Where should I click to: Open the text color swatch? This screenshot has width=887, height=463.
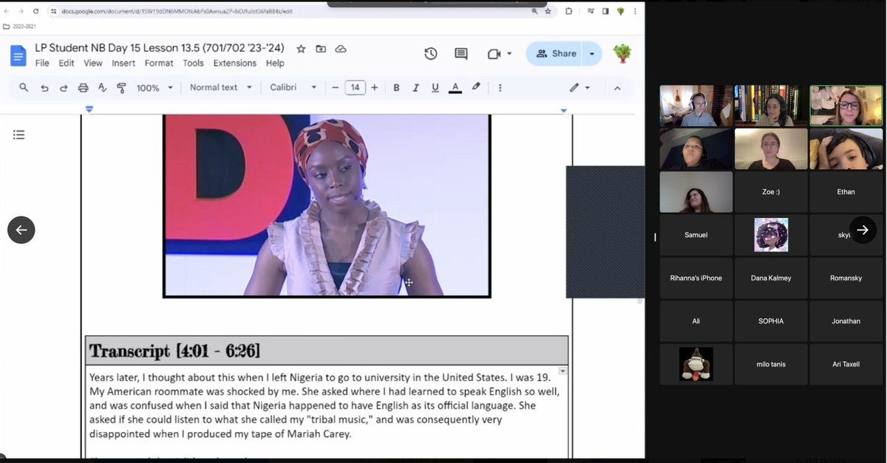455,87
